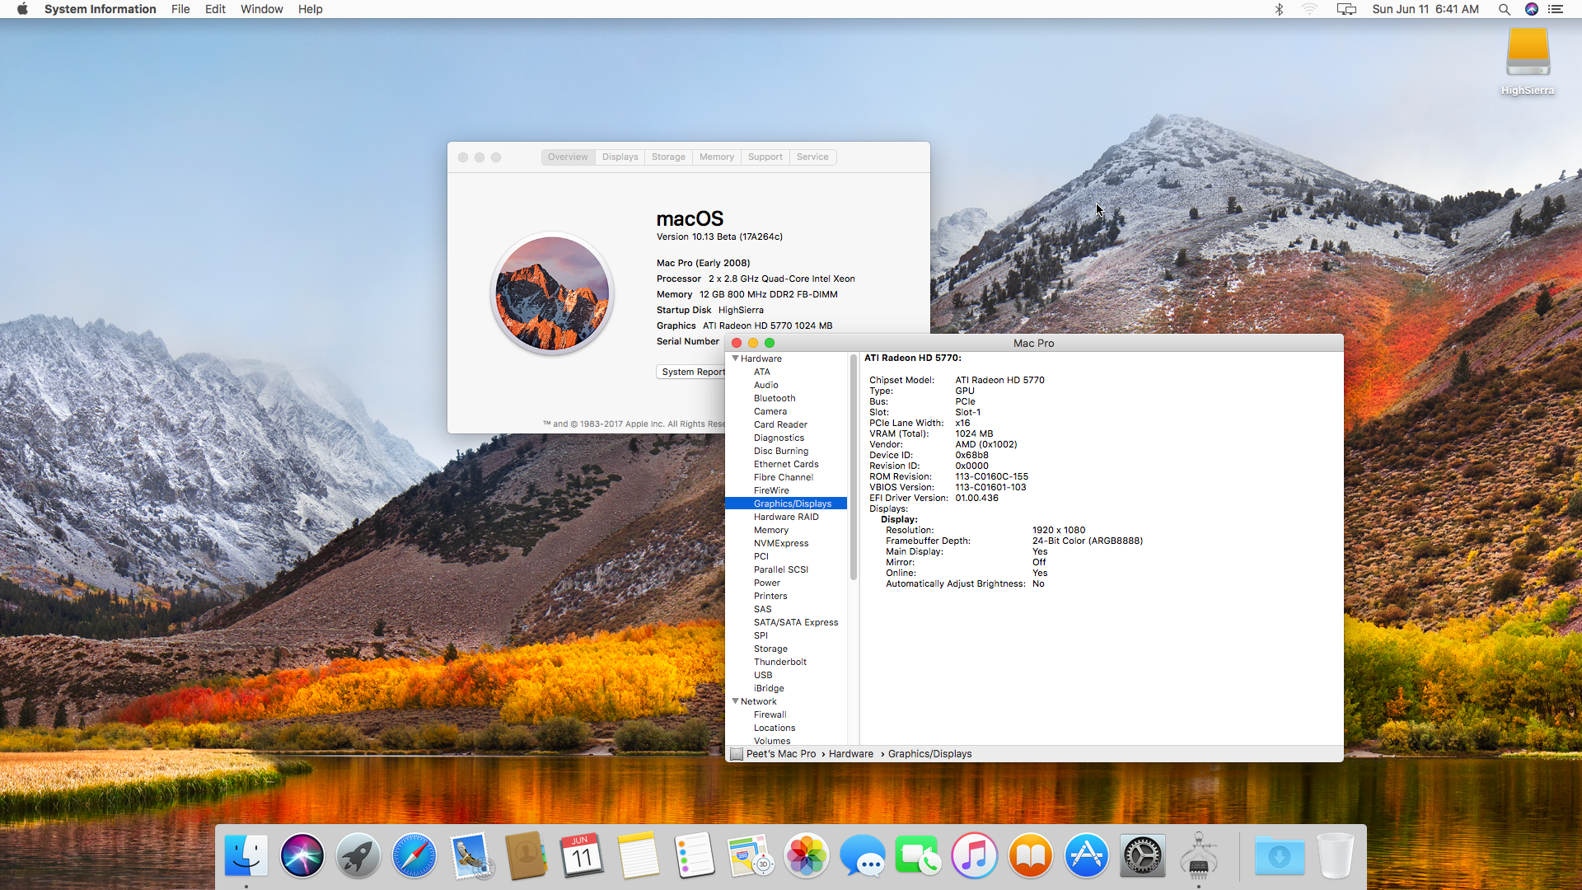
Task: Open Notification Center menu bar icon
Action: [x=1556, y=9]
